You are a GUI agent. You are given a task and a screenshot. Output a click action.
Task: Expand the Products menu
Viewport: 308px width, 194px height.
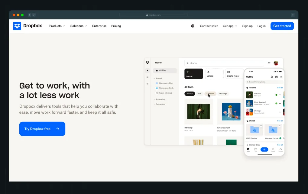click(57, 26)
